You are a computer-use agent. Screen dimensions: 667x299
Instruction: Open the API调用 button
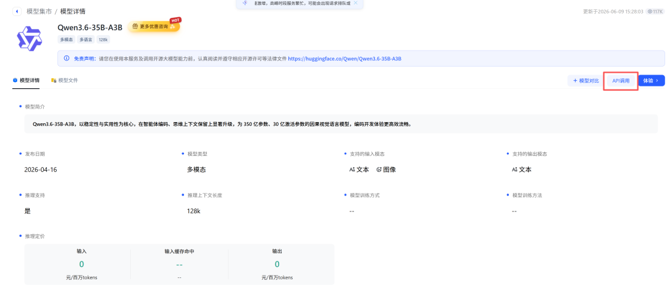621,80
